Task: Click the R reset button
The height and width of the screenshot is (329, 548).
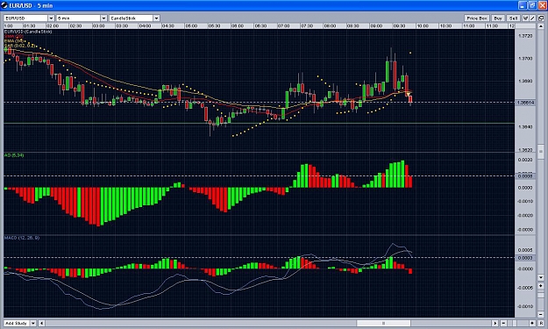Action: click(541, 323)
